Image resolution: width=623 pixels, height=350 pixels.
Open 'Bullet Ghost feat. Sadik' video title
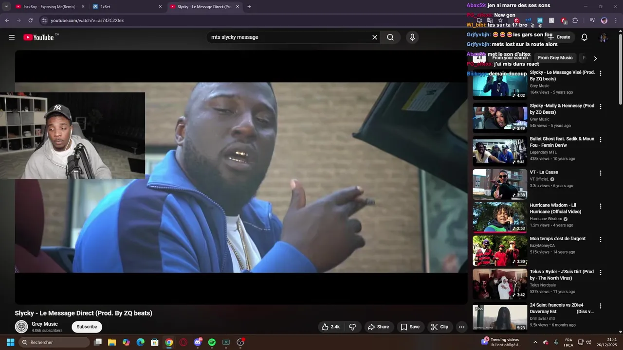(562, 142)
